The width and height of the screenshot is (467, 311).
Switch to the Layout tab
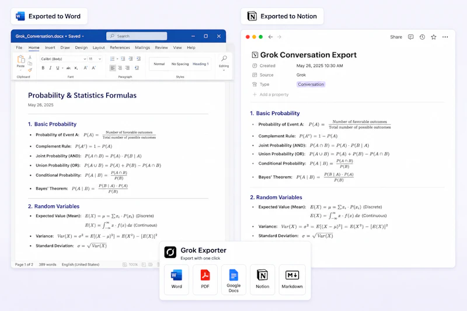tap(99, 48)
